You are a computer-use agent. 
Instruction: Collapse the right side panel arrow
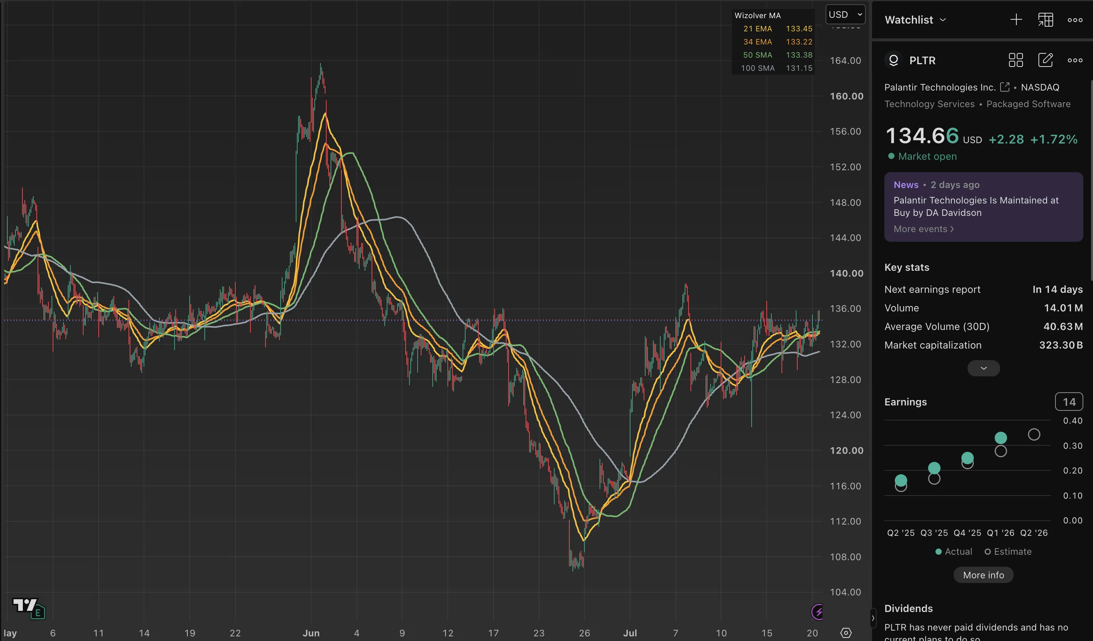coord(873,618)
